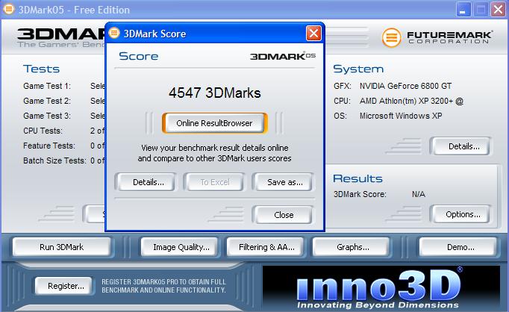Click the 'Results' section heading

tap(357, 178)
